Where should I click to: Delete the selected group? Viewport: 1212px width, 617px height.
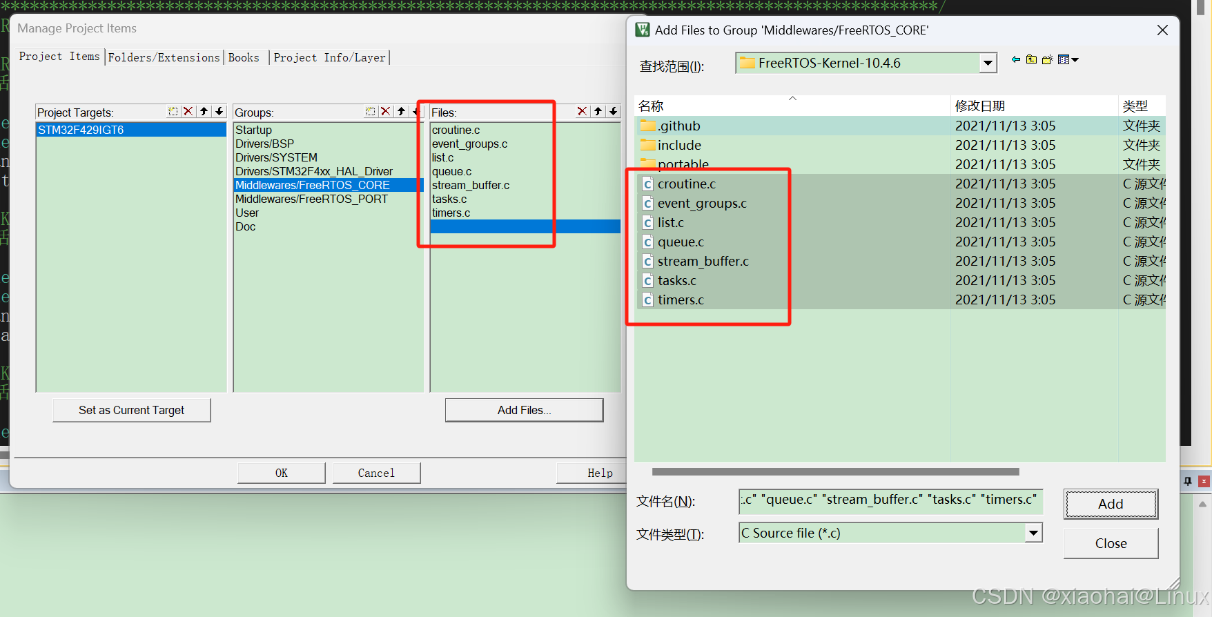(386, 111)
